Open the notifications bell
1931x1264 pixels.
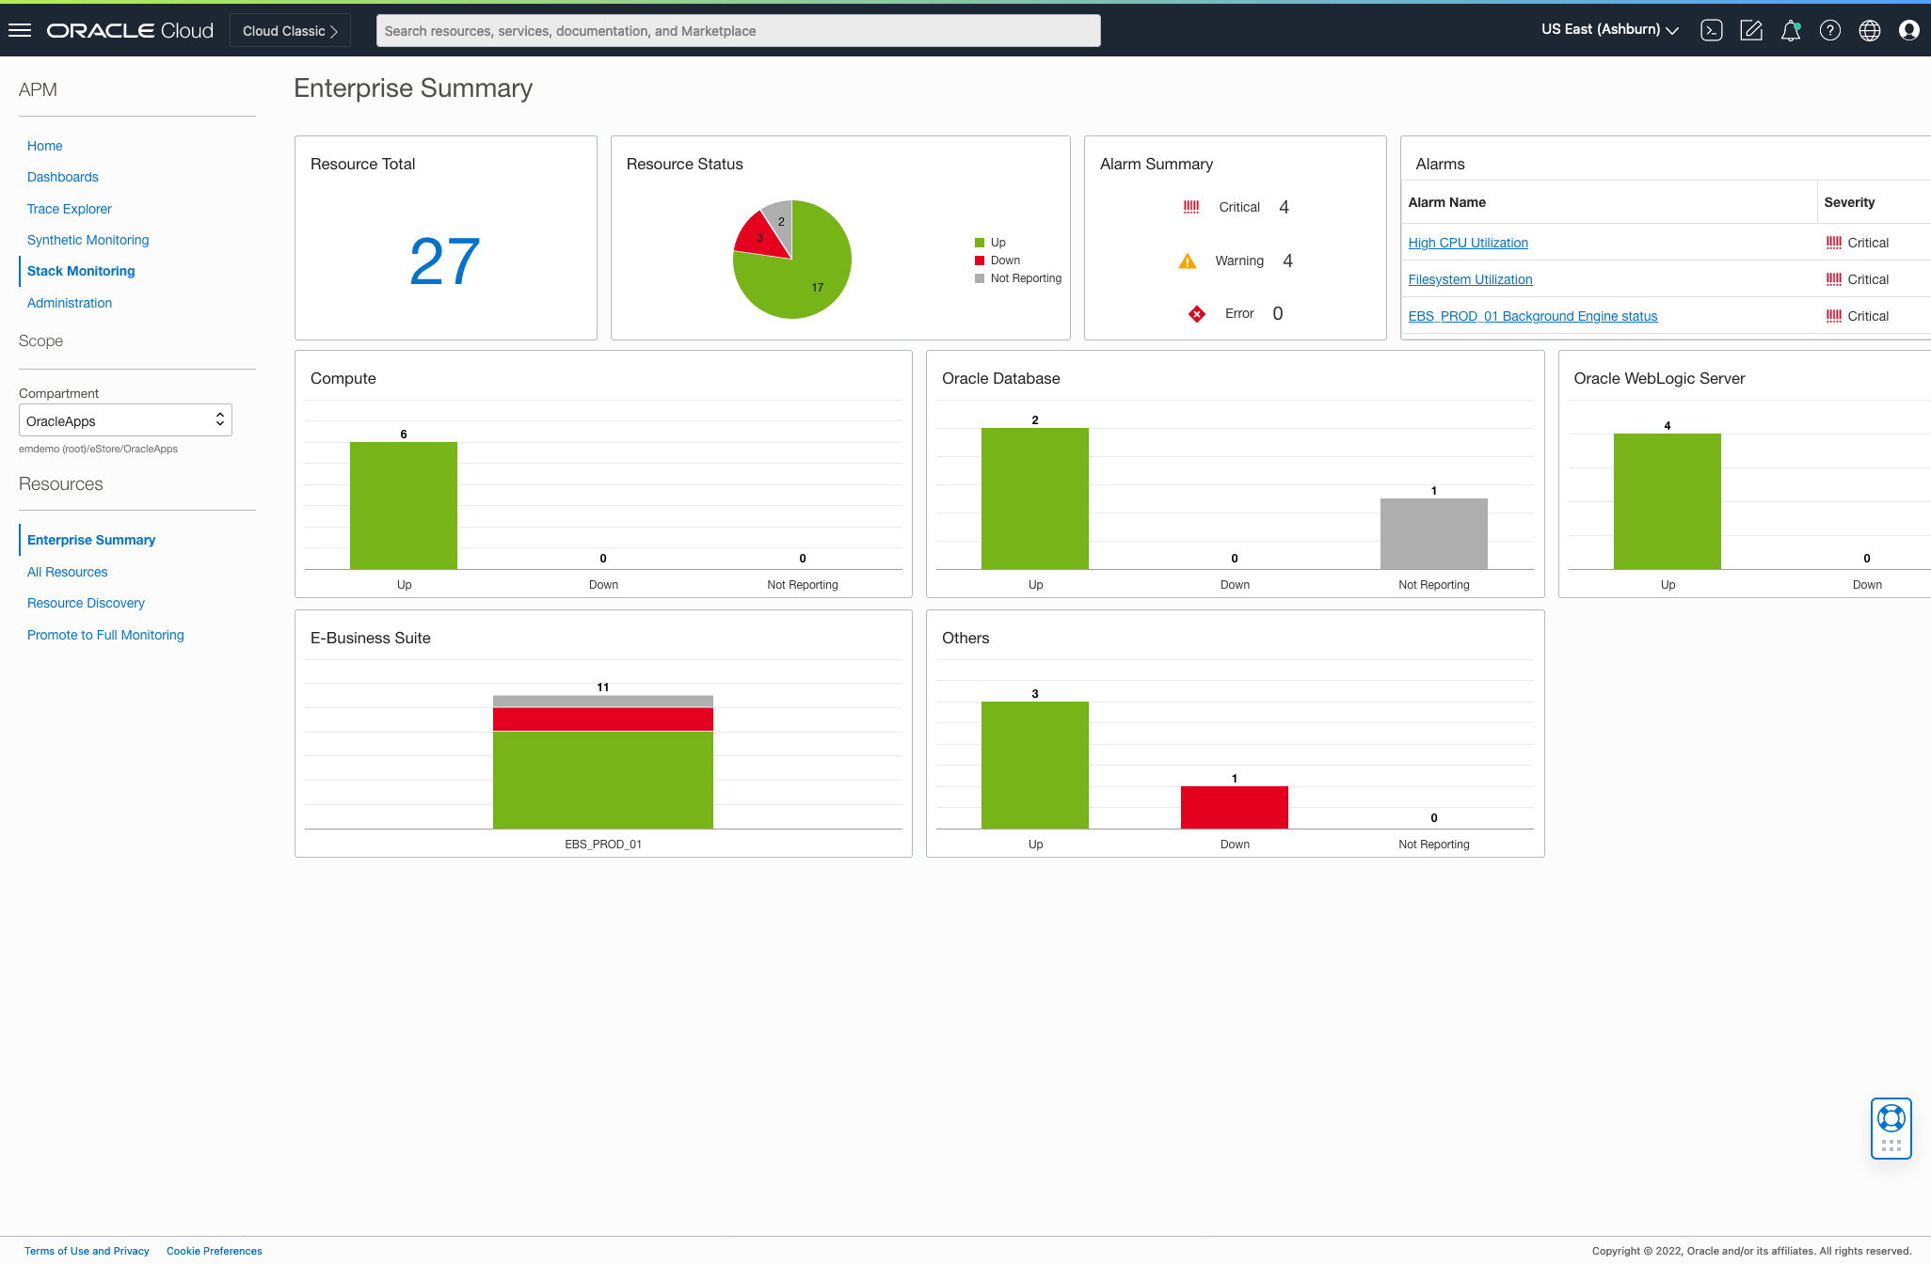coord(1791,30)
